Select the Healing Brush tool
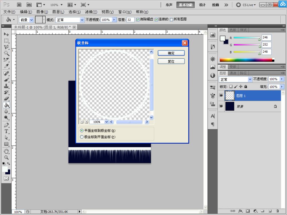The width and height of the screenshot is (287, 215). coord(6,73)
